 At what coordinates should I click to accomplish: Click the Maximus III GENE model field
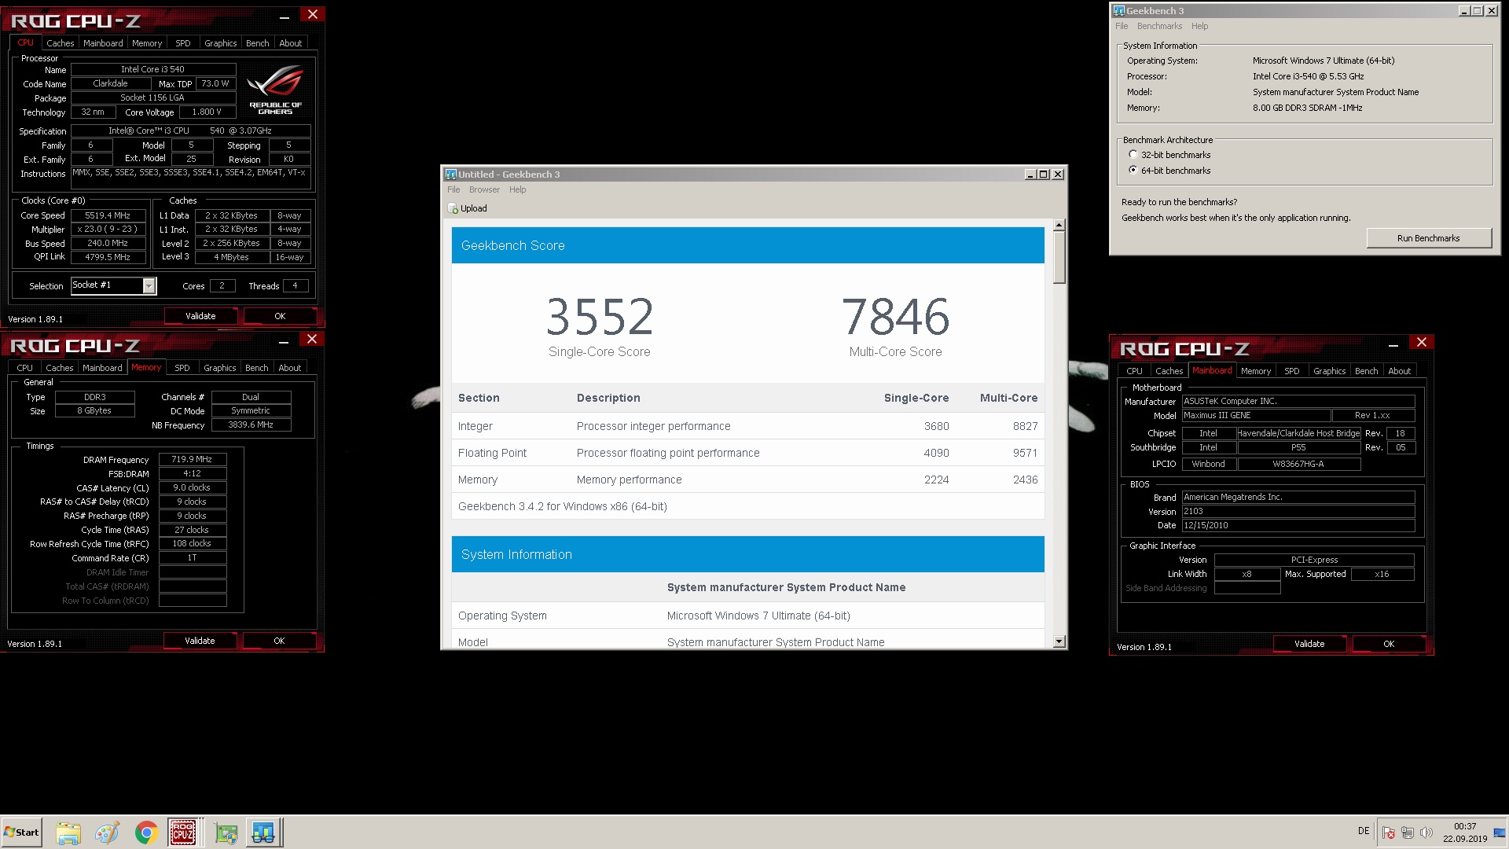pos(1256,415)
